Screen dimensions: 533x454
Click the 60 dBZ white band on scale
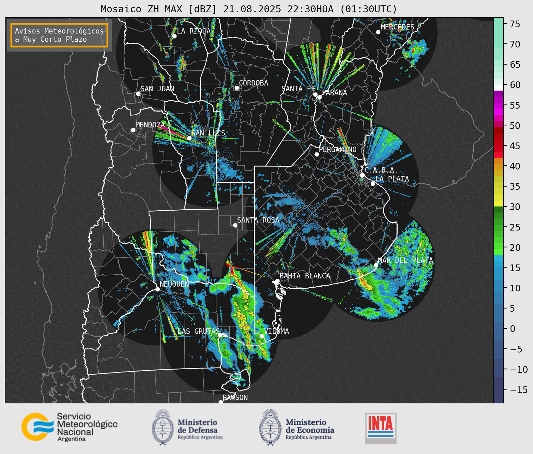499,87
